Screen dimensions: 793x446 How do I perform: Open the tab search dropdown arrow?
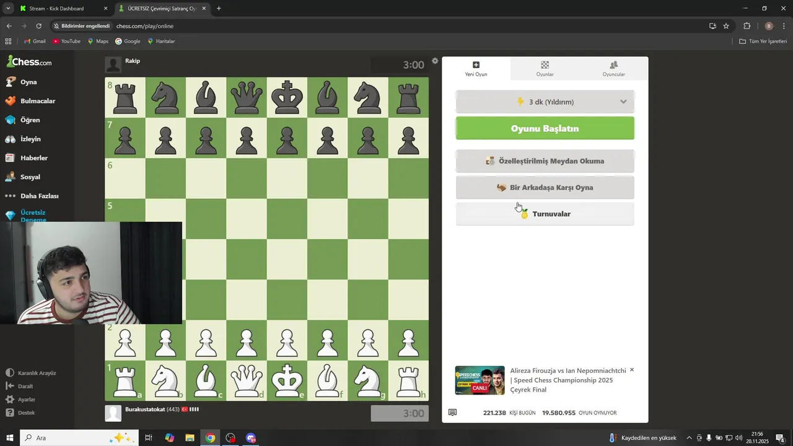[x=8, y=9]
